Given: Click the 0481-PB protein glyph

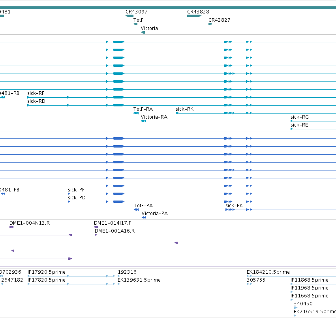Looking at the screenshot, I should click(3, 194).
